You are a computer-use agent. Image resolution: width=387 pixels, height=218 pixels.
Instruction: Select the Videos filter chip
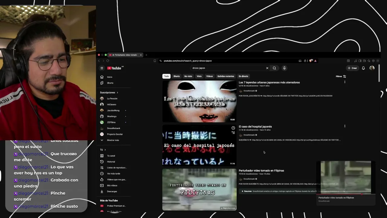[x=210, y=76]
